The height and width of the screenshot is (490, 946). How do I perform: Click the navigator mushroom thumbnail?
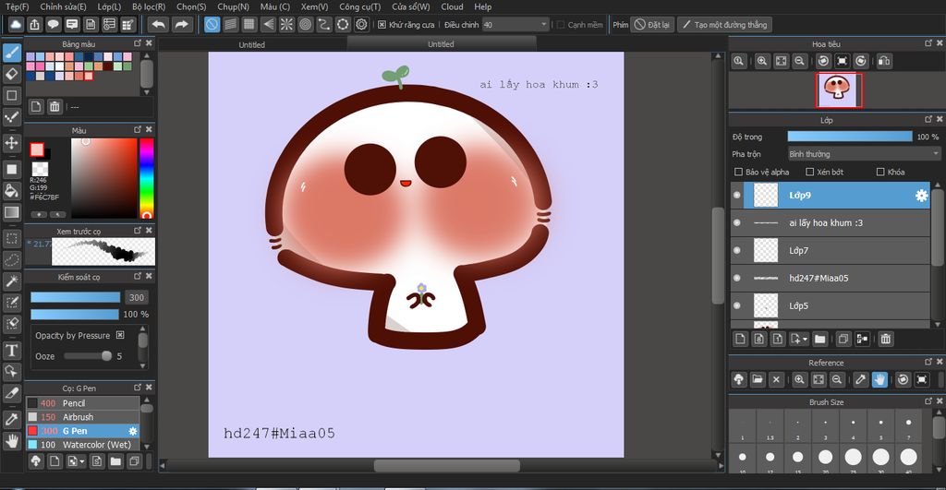pos(839,90)
